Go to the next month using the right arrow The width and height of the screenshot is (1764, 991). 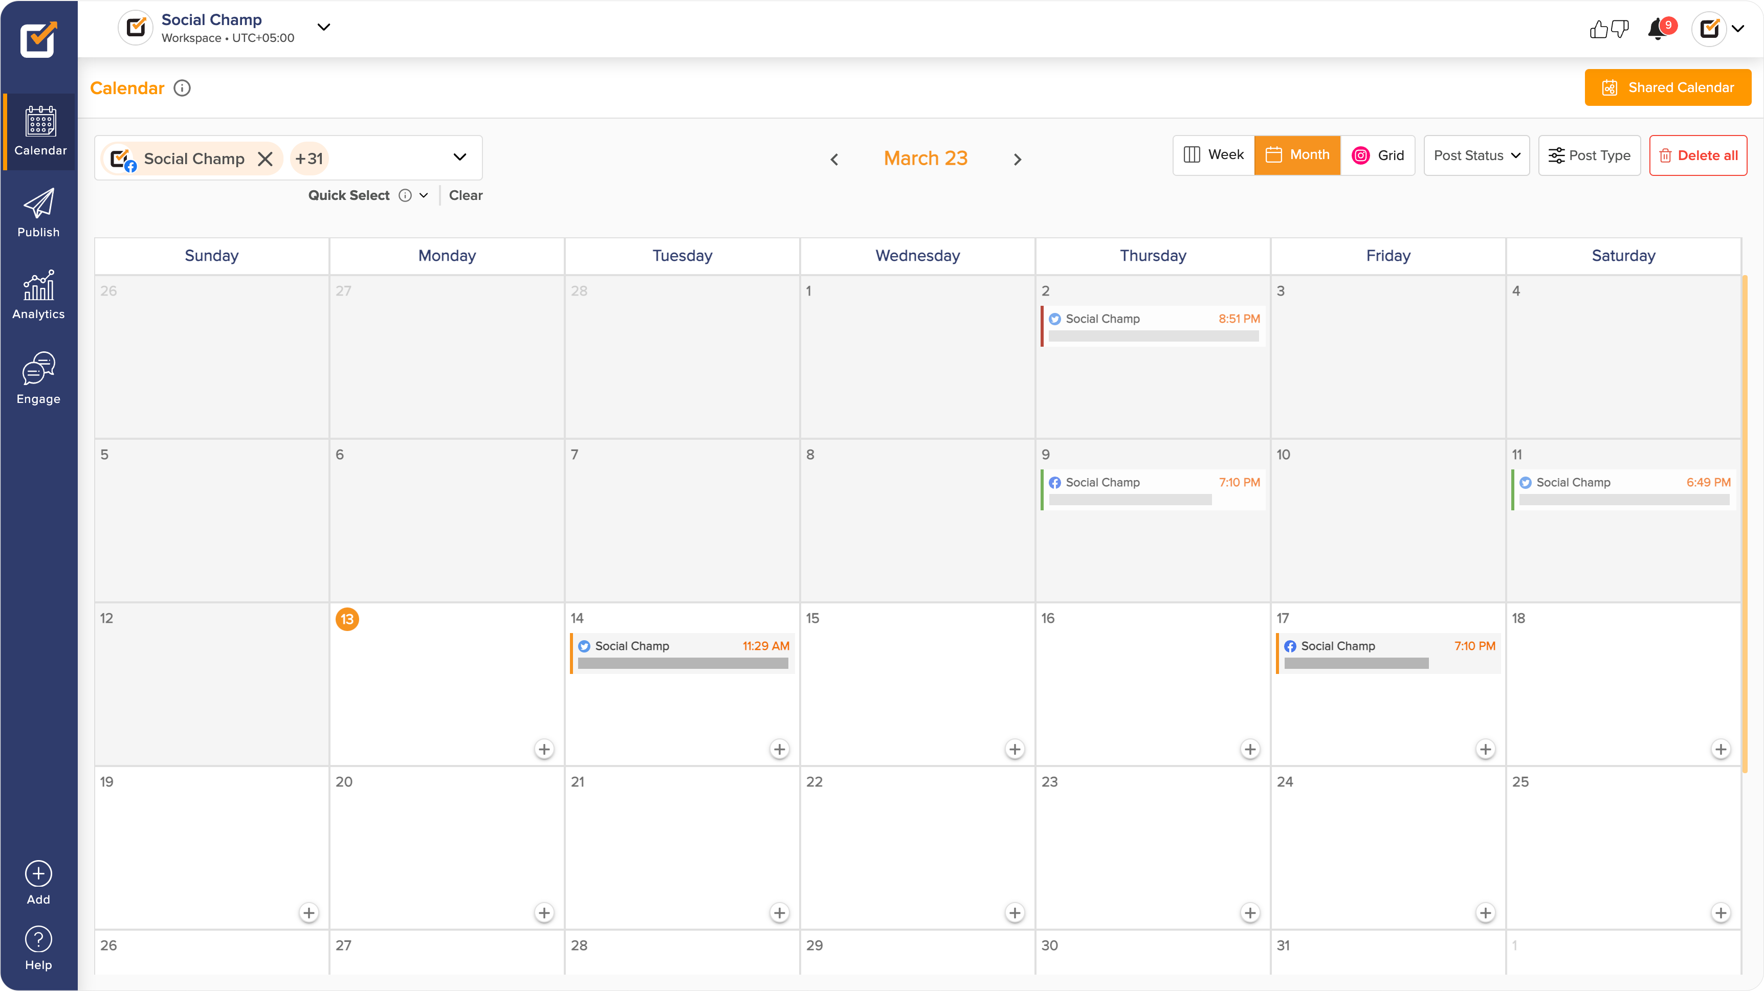(1018, 160)
